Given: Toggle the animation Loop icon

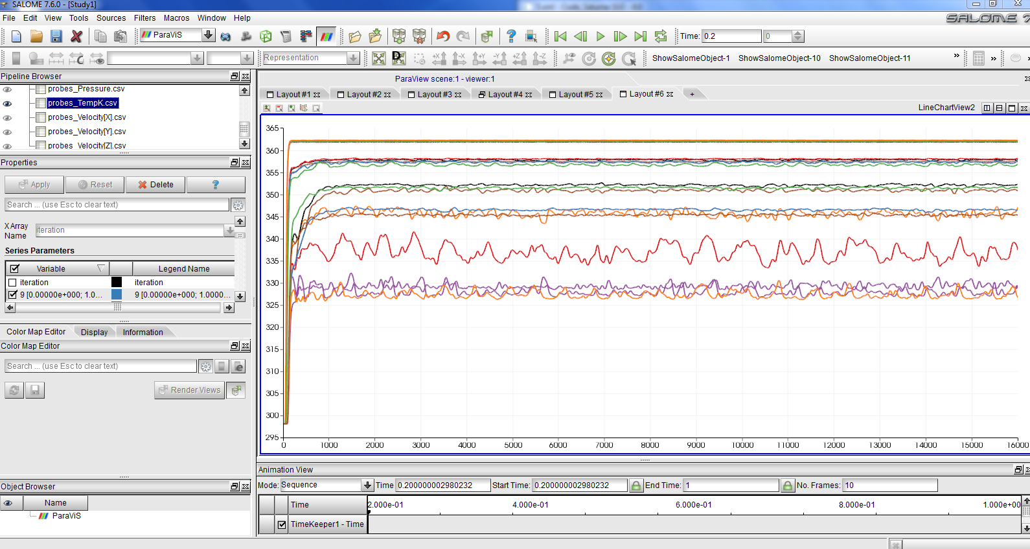Looking at the screenshot, I should coord(661,36).
